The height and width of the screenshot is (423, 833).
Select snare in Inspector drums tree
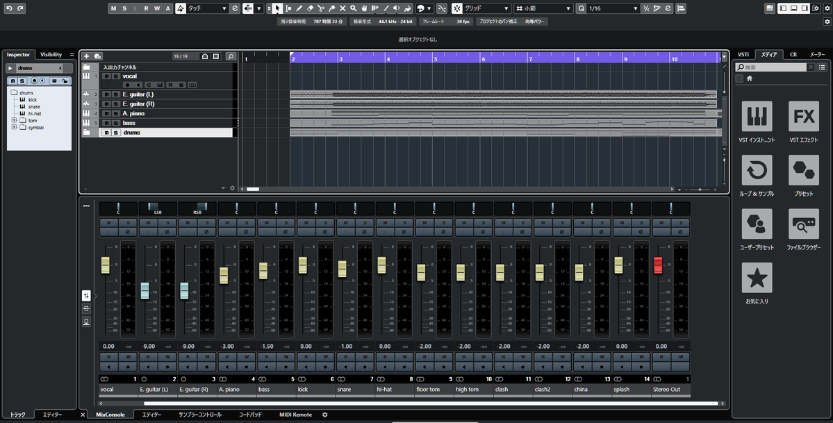(x=34, y=107)
